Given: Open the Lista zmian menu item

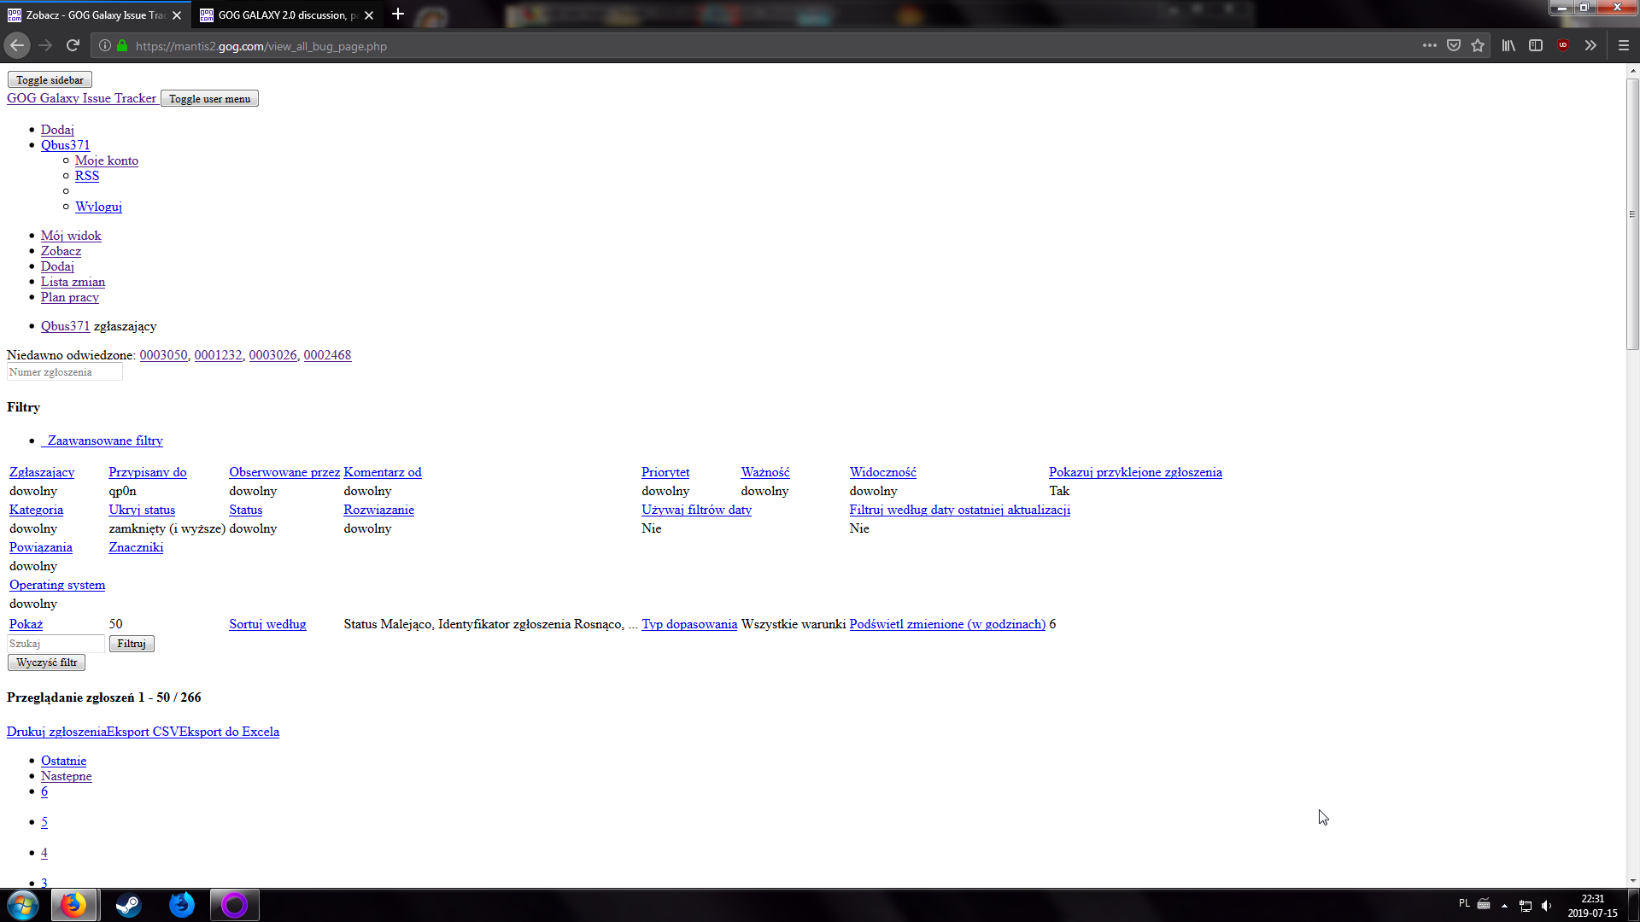Looking at the screenshot, I should [x=73, y=282].
